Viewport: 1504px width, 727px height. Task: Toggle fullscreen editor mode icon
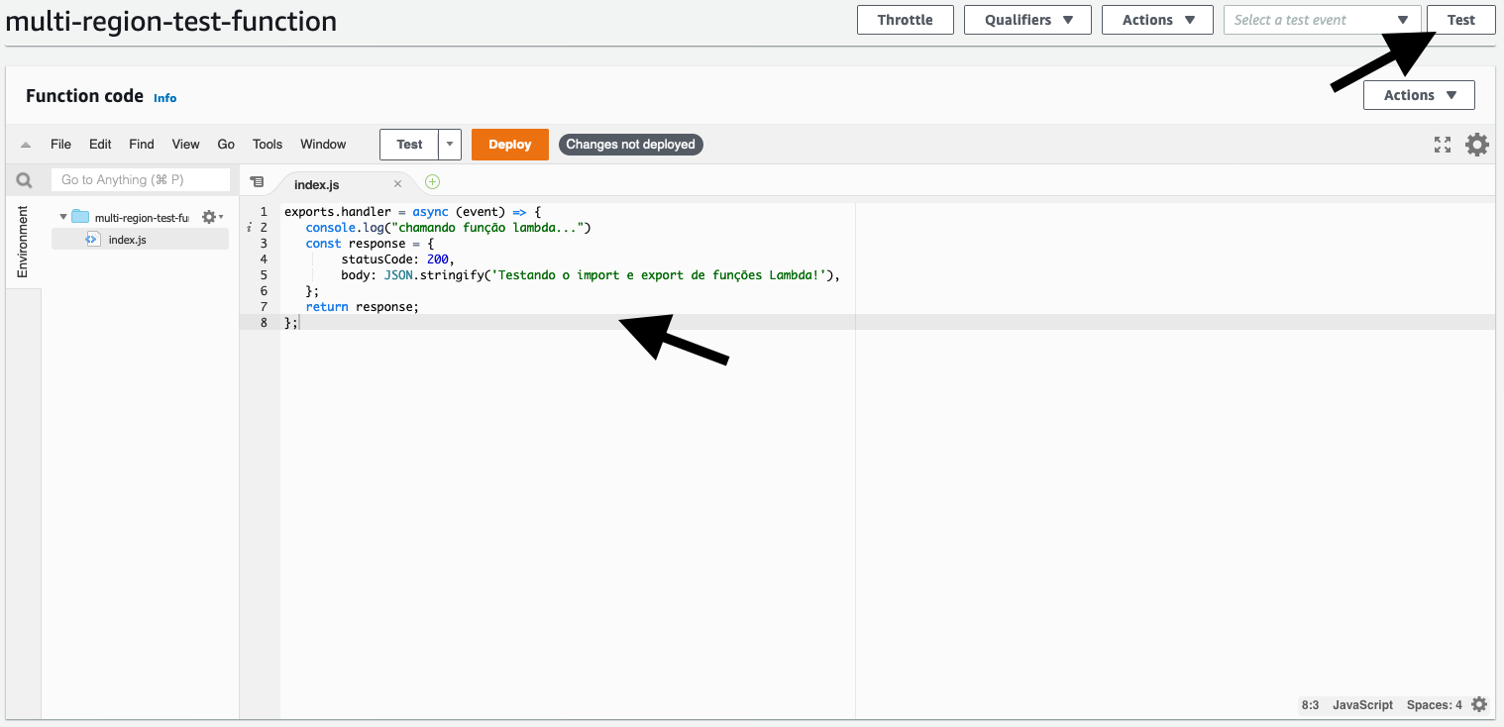[1443, 145]
